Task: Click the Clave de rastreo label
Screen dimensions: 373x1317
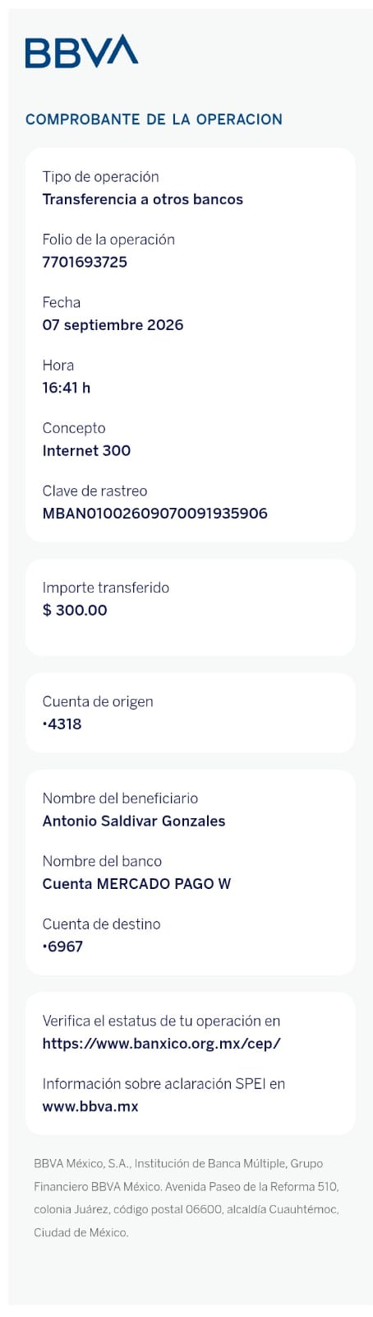Action: coord(94,491)
